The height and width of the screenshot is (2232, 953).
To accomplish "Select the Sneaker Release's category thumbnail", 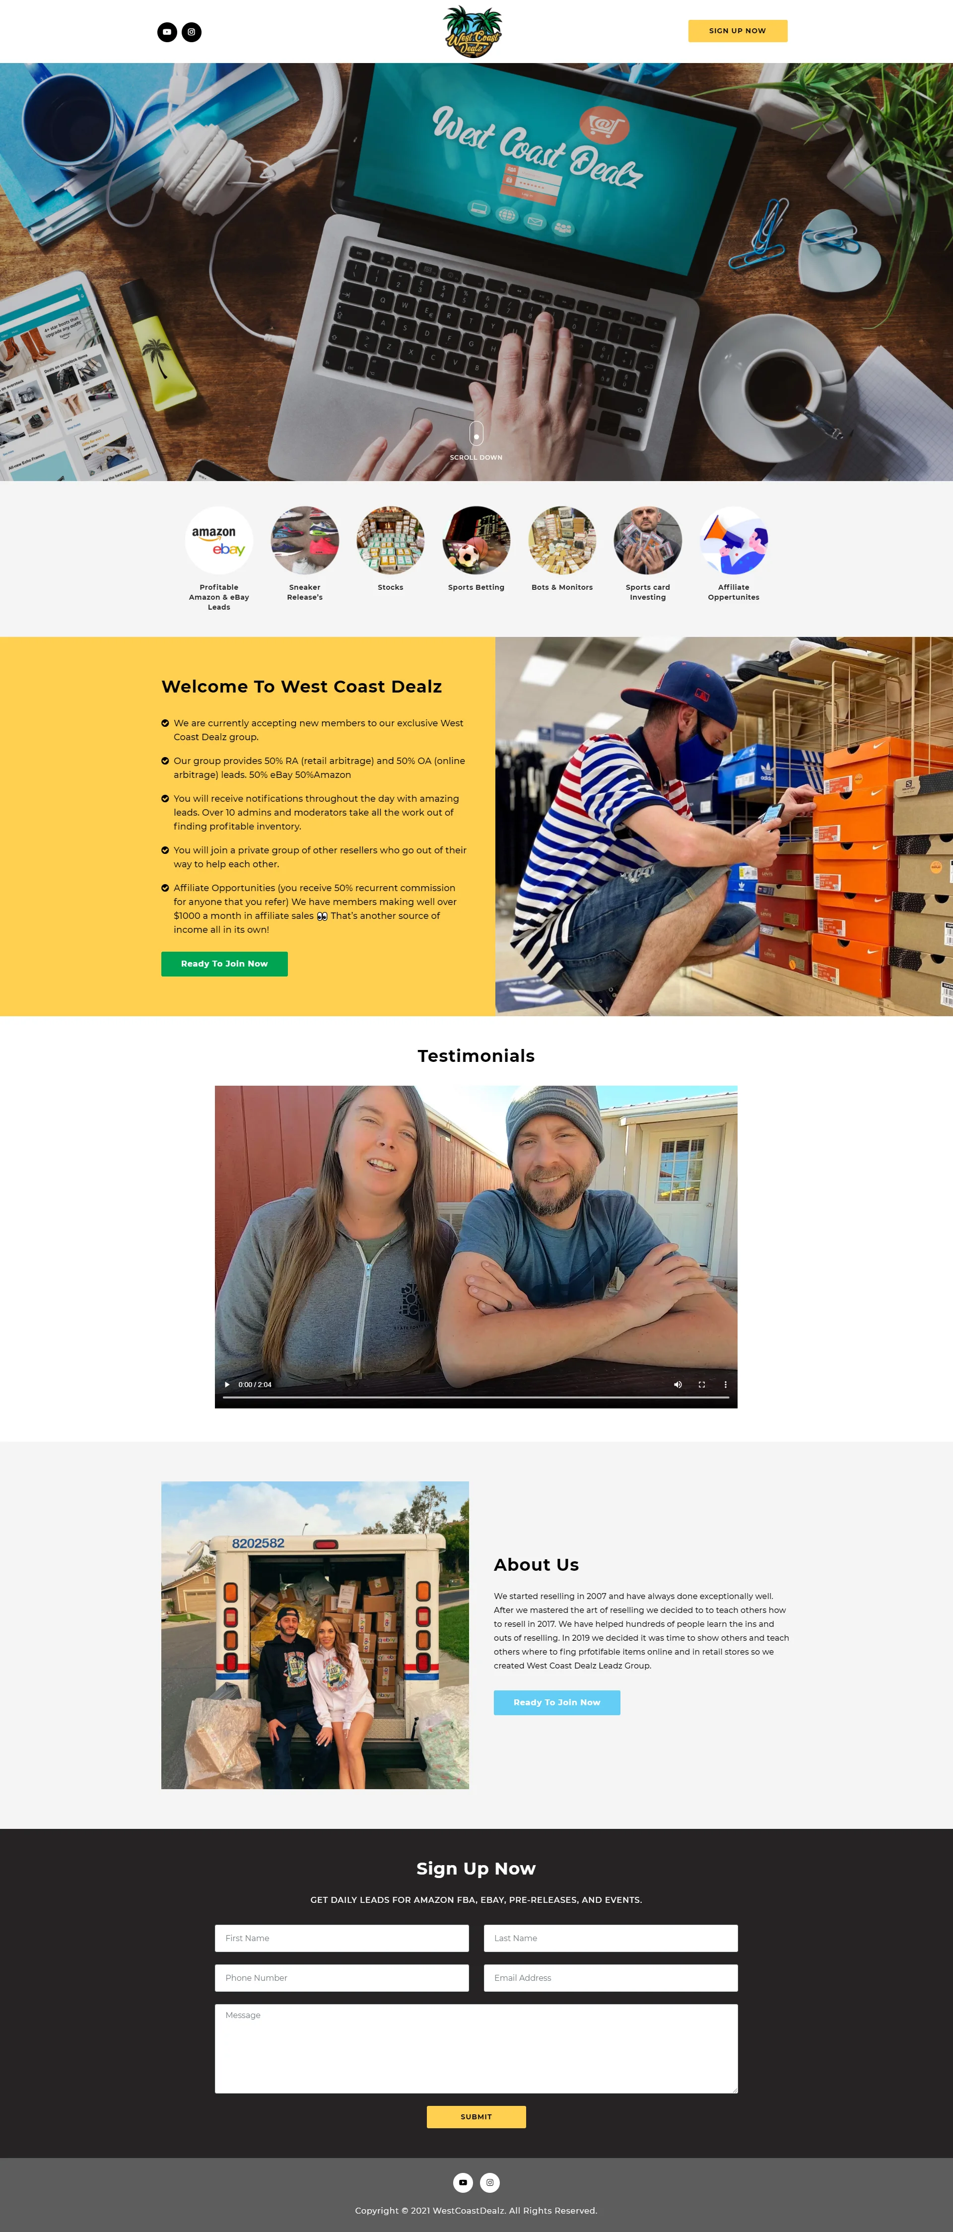I will pos(305,540).
